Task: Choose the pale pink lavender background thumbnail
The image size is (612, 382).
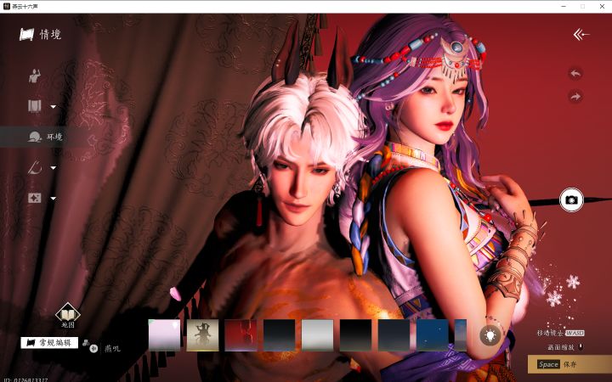Action: point(164,335)
